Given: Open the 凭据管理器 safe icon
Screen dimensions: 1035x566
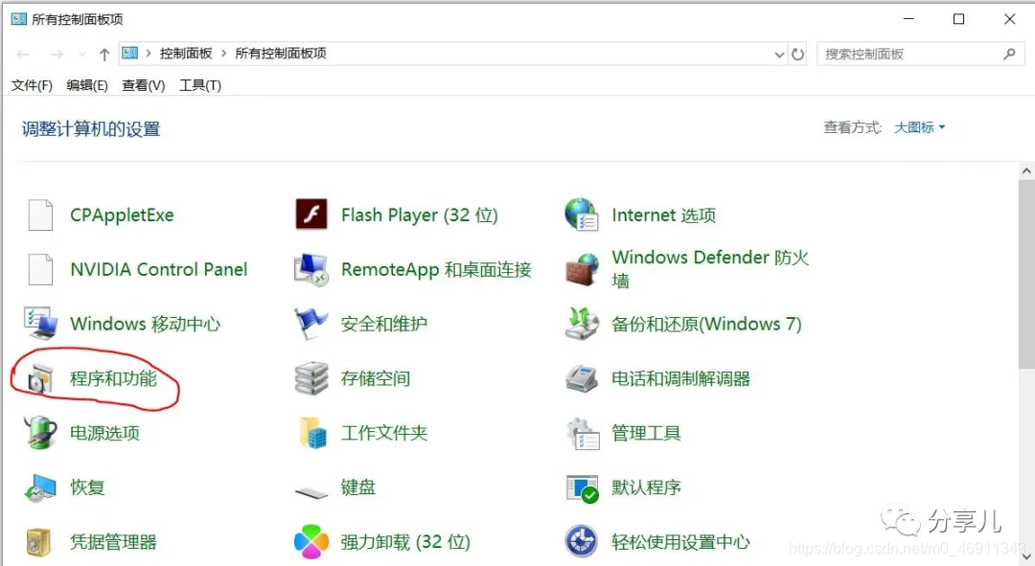Looking at the screenshot, I should [x=39, y=542].
